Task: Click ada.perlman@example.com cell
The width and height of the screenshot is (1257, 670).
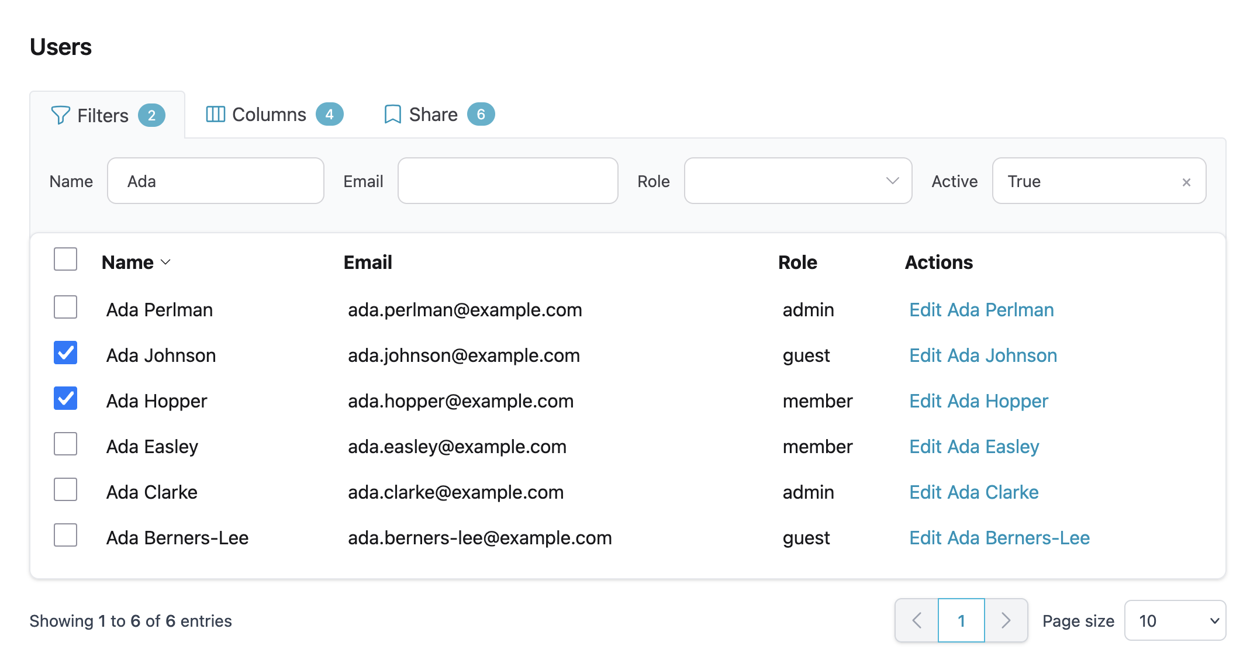Action: click(x=465, y=310)
